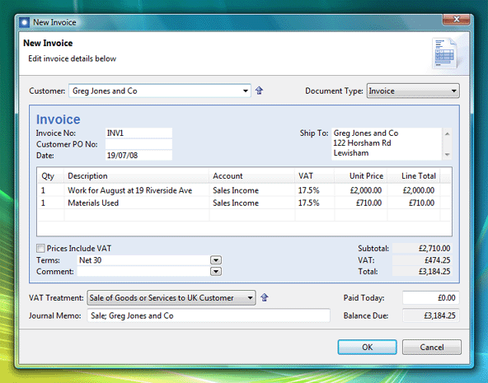The width and height of the screenshot is (488, 383).
Task: Click the Date field showing 19/07/08
Action: (x=138, y=155)
